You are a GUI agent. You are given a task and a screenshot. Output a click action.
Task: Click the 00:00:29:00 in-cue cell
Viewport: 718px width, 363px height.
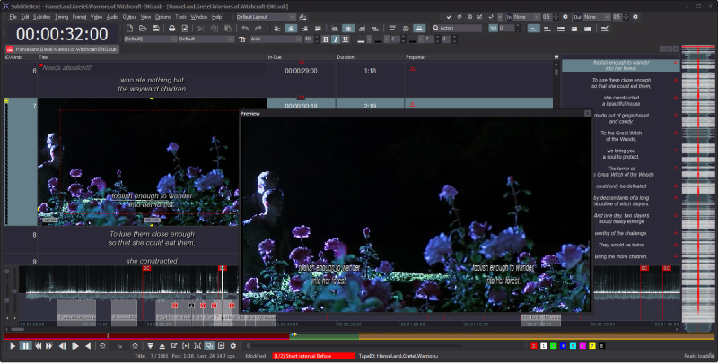[x=301, y=71]
